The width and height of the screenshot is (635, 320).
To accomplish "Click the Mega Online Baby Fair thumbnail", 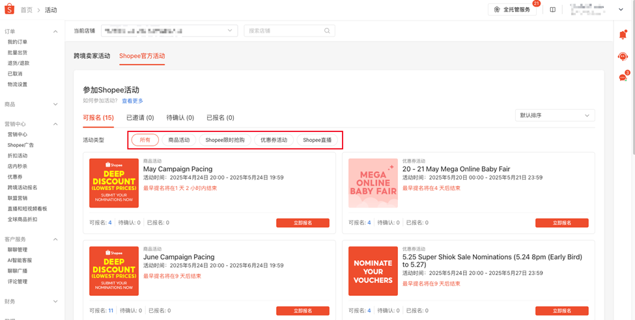I will [x=373, y=183].
